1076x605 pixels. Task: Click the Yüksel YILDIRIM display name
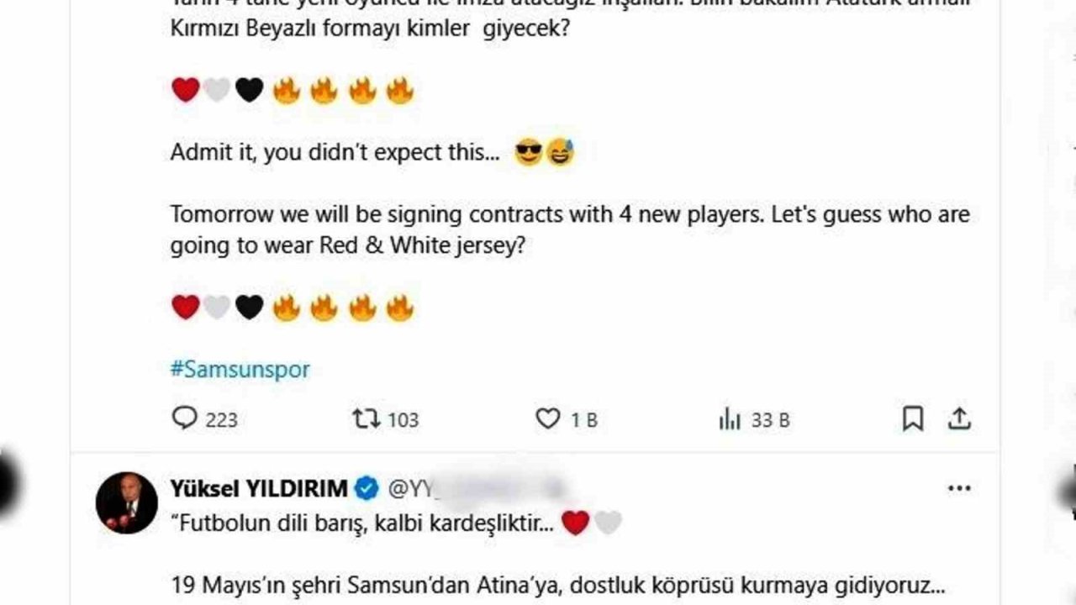pyautogui.click(x=259, y=488)
